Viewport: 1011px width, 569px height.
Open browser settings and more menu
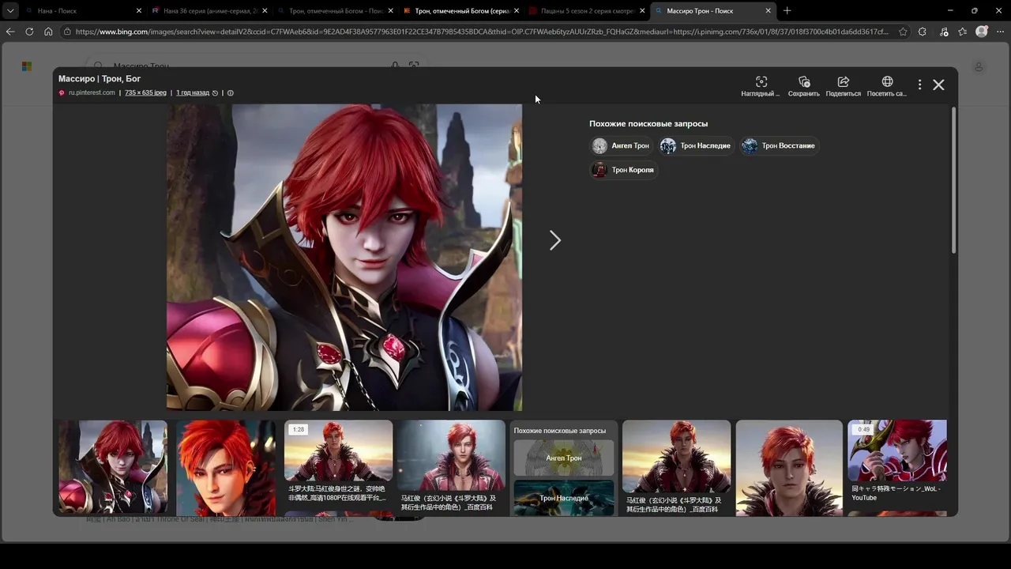tap(1001, 32)
